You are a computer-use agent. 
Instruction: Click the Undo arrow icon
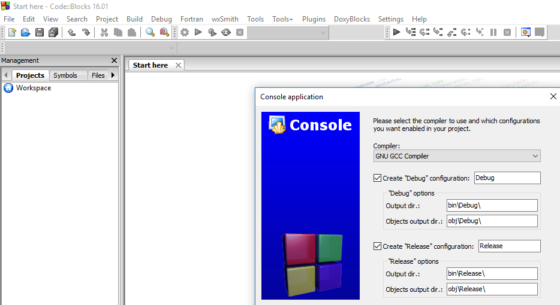72,32
